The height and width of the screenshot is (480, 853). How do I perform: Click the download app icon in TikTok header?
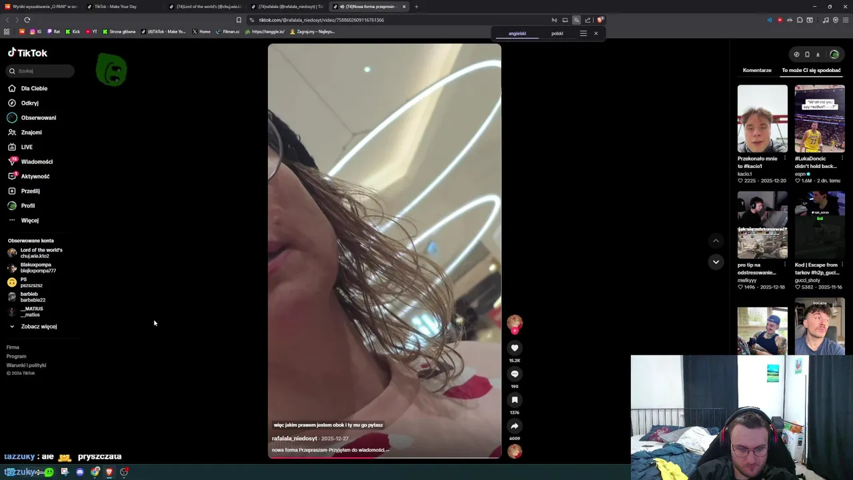(818, 55)
